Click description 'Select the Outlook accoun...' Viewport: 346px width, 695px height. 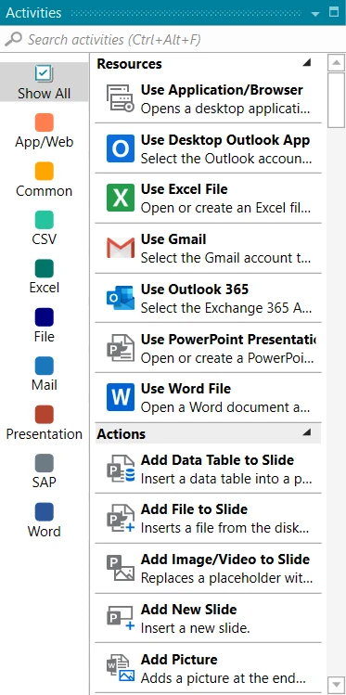click(226, 159)
